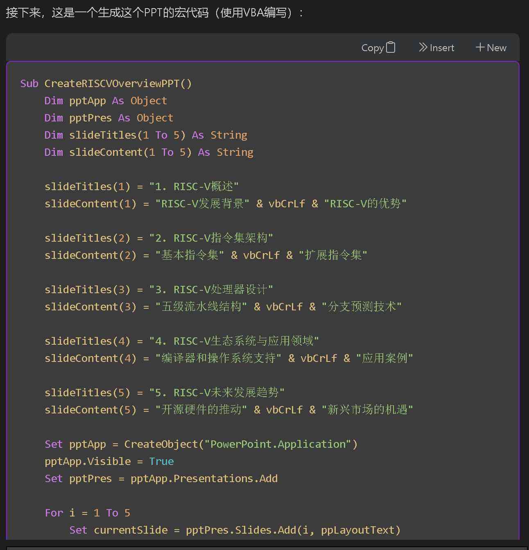Screen dimensions: 529x550
Task: Click the slideTitles(4) line with 生态系统与应用领域
Action: coord(182,341)
